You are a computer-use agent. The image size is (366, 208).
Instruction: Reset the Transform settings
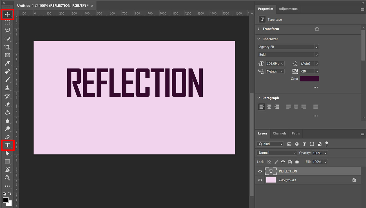tap(316, 29)
